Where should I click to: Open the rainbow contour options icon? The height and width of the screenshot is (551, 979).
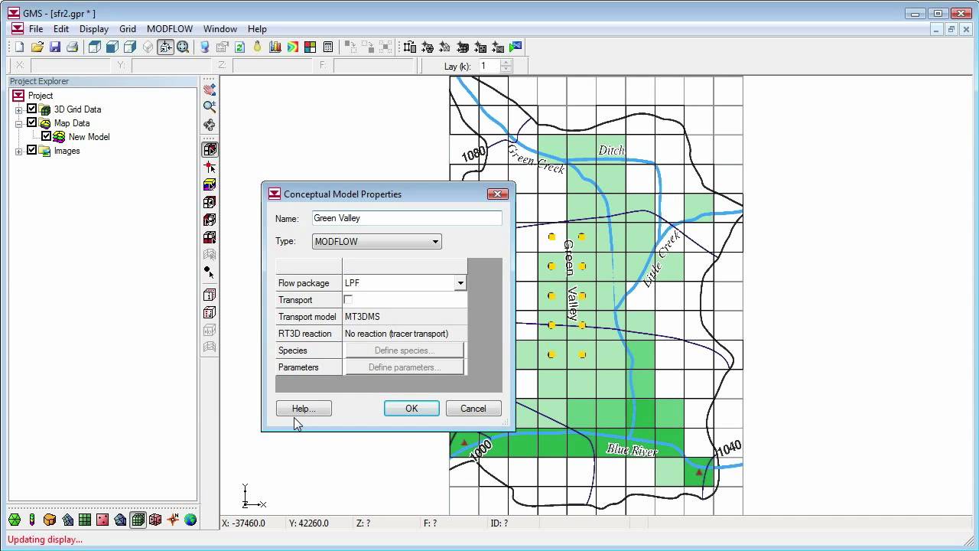pos(292,47)
